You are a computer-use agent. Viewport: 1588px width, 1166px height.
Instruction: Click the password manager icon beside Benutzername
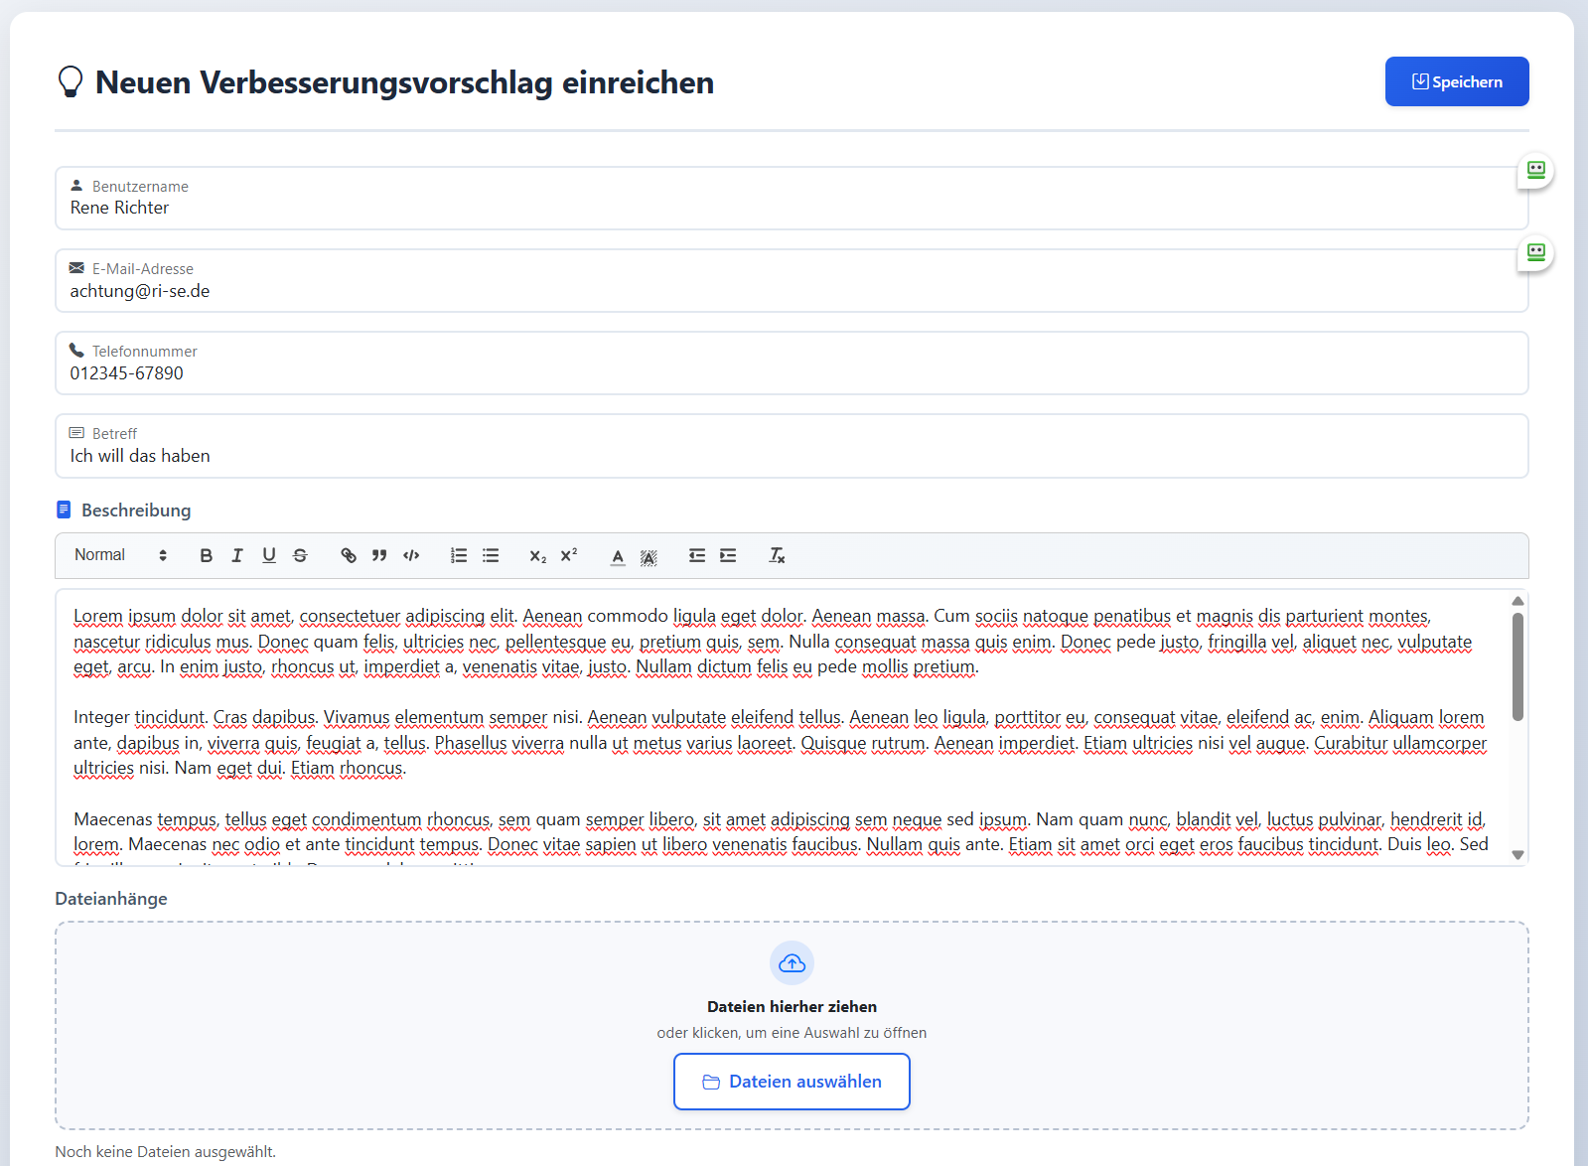[1536, 170]
